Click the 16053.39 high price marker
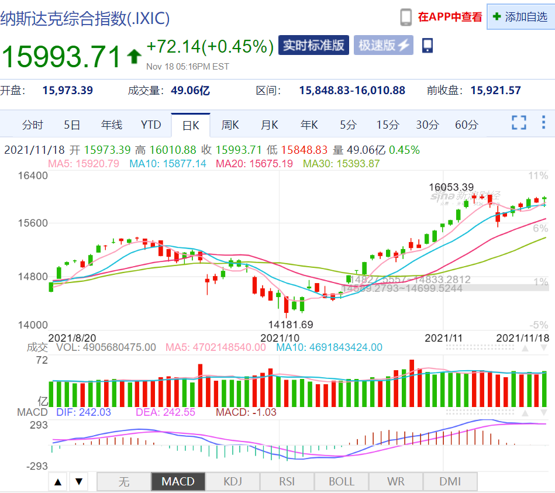This screenshot has width=555, height=493. [x=451, y=187]
